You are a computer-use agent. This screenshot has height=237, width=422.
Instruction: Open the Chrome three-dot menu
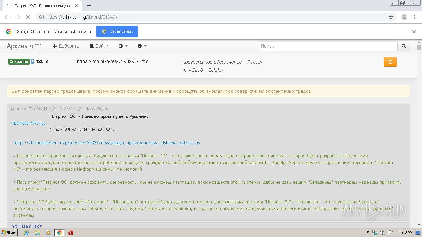pos(414,17)
